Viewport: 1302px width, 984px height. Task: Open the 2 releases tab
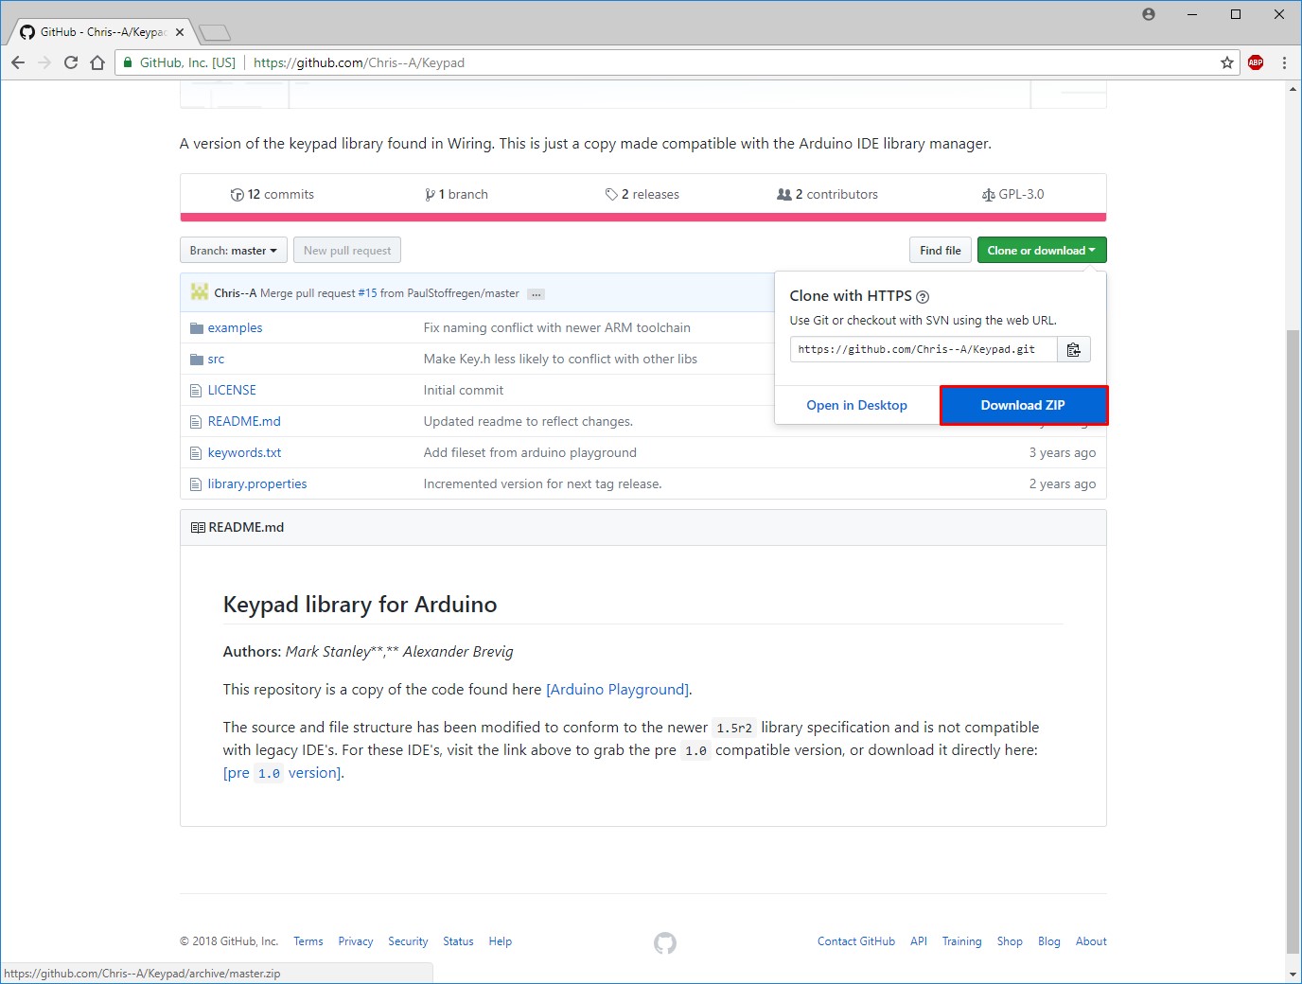[642, 195]
